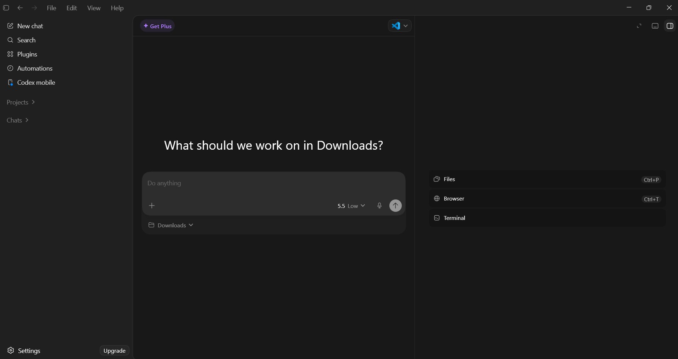The height and width of the screenshot is (359, 678).
Task: Start voice input with microphone icon
Action: (x=379, y=205)
